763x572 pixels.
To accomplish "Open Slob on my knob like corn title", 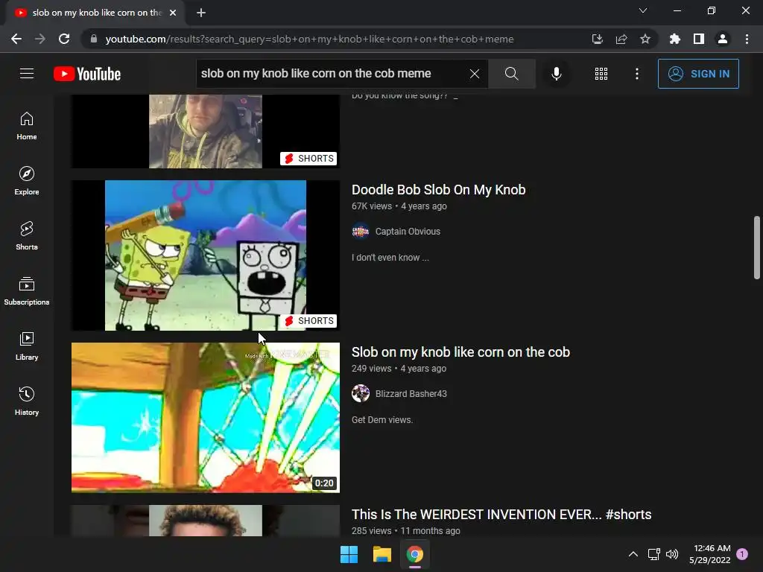I will 460,352.
